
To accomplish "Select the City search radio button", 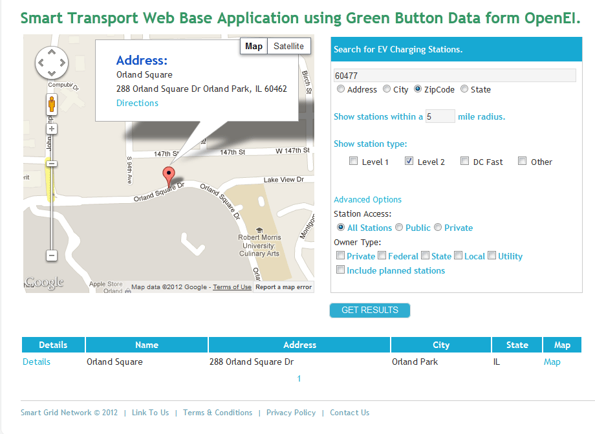I will 387,89.
